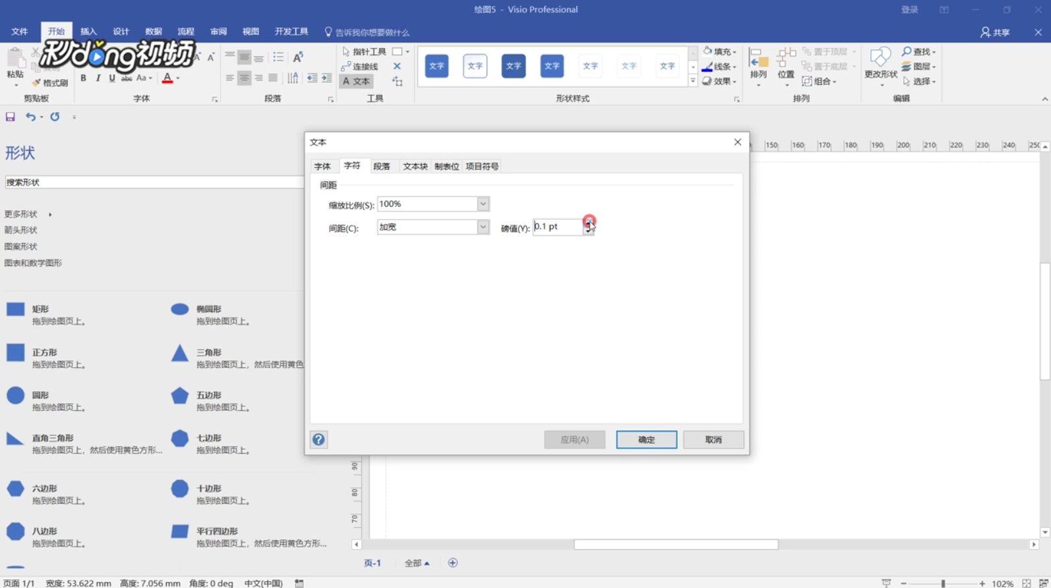Click the 搜索形状 search field

click(154, 182)
